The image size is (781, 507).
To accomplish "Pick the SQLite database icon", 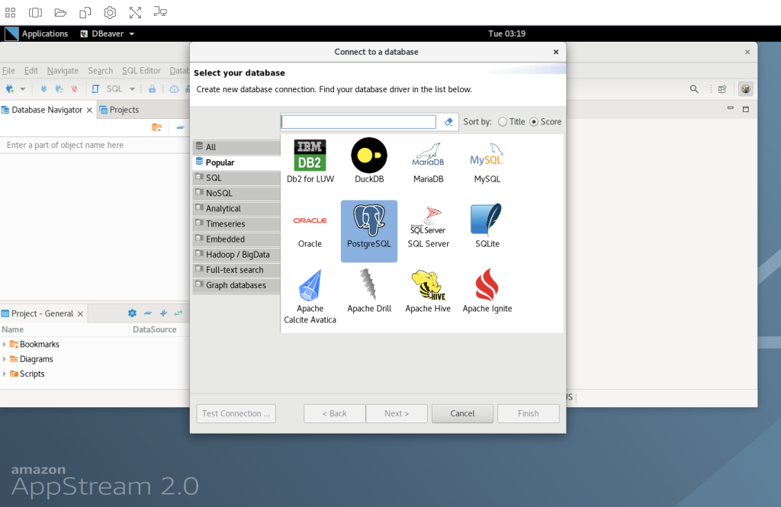I will [x=487, y=226].
